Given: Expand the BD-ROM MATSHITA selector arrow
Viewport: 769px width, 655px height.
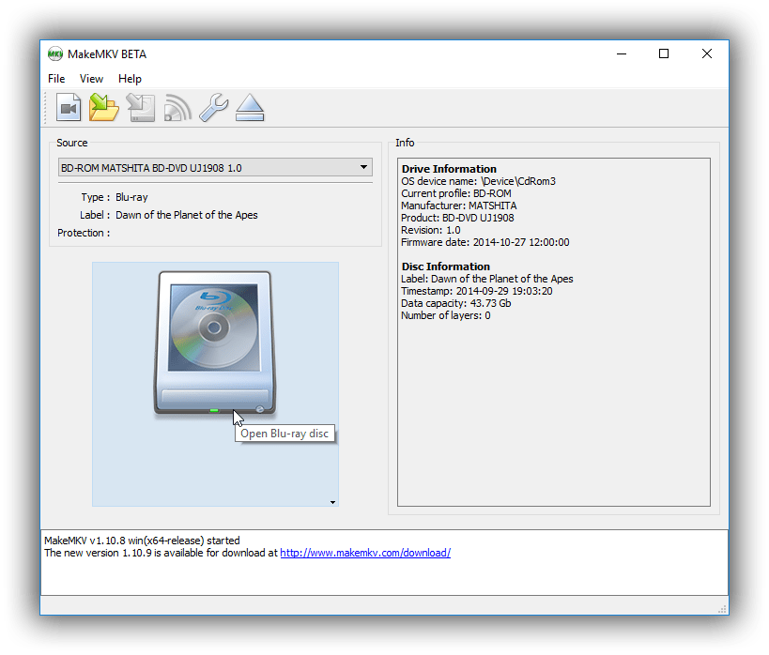Looking at the screenshot, I should pos(363,167).
